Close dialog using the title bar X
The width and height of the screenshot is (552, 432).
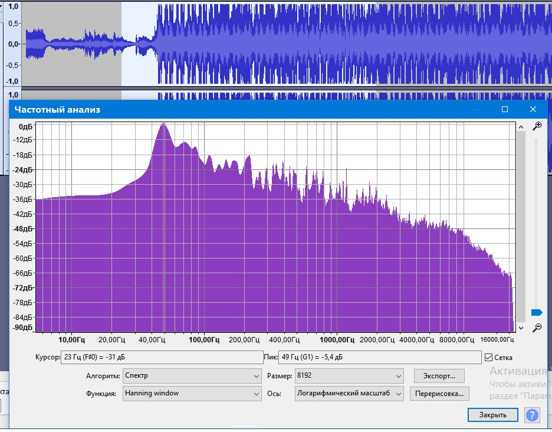tap(533, 109)
